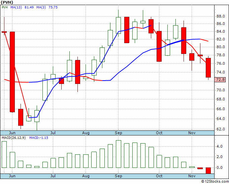Click the 86.0 price axis label
Image resolution: width=229 pixels, height=184 pixels.
pos(221,24)
